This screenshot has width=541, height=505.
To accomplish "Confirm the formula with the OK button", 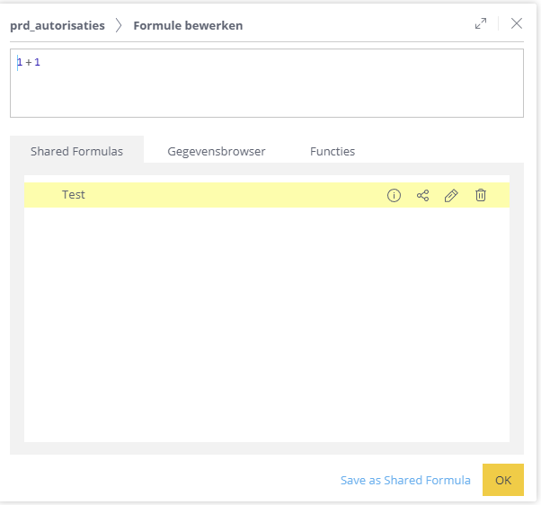I will (503, 480).
